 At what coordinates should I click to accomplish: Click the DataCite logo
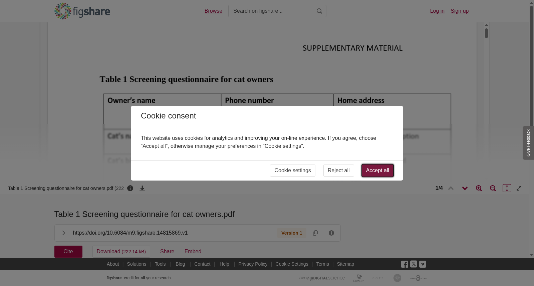pyautogui.click(x=359, y=278)
